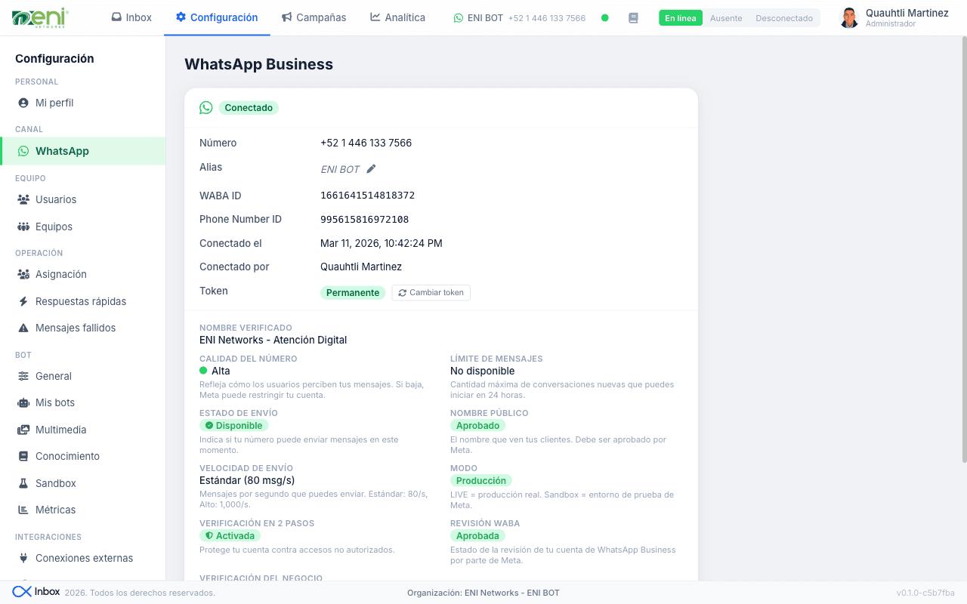Viewport: 967px width, 604px height.
Task: Click the Inbox logo in the footer
Action: pos(36,592)
